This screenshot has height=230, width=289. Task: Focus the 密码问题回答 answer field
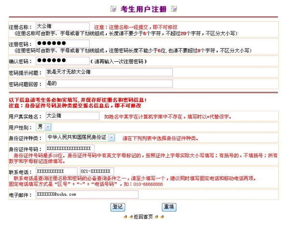(x=108, y=84)
